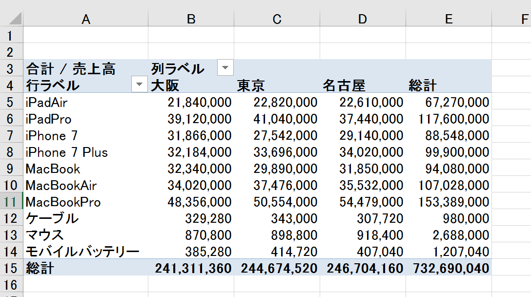531x297 pixels.
Task: Click the value 153,389,000
Action: pyautogui.click(x=454, y=202)
